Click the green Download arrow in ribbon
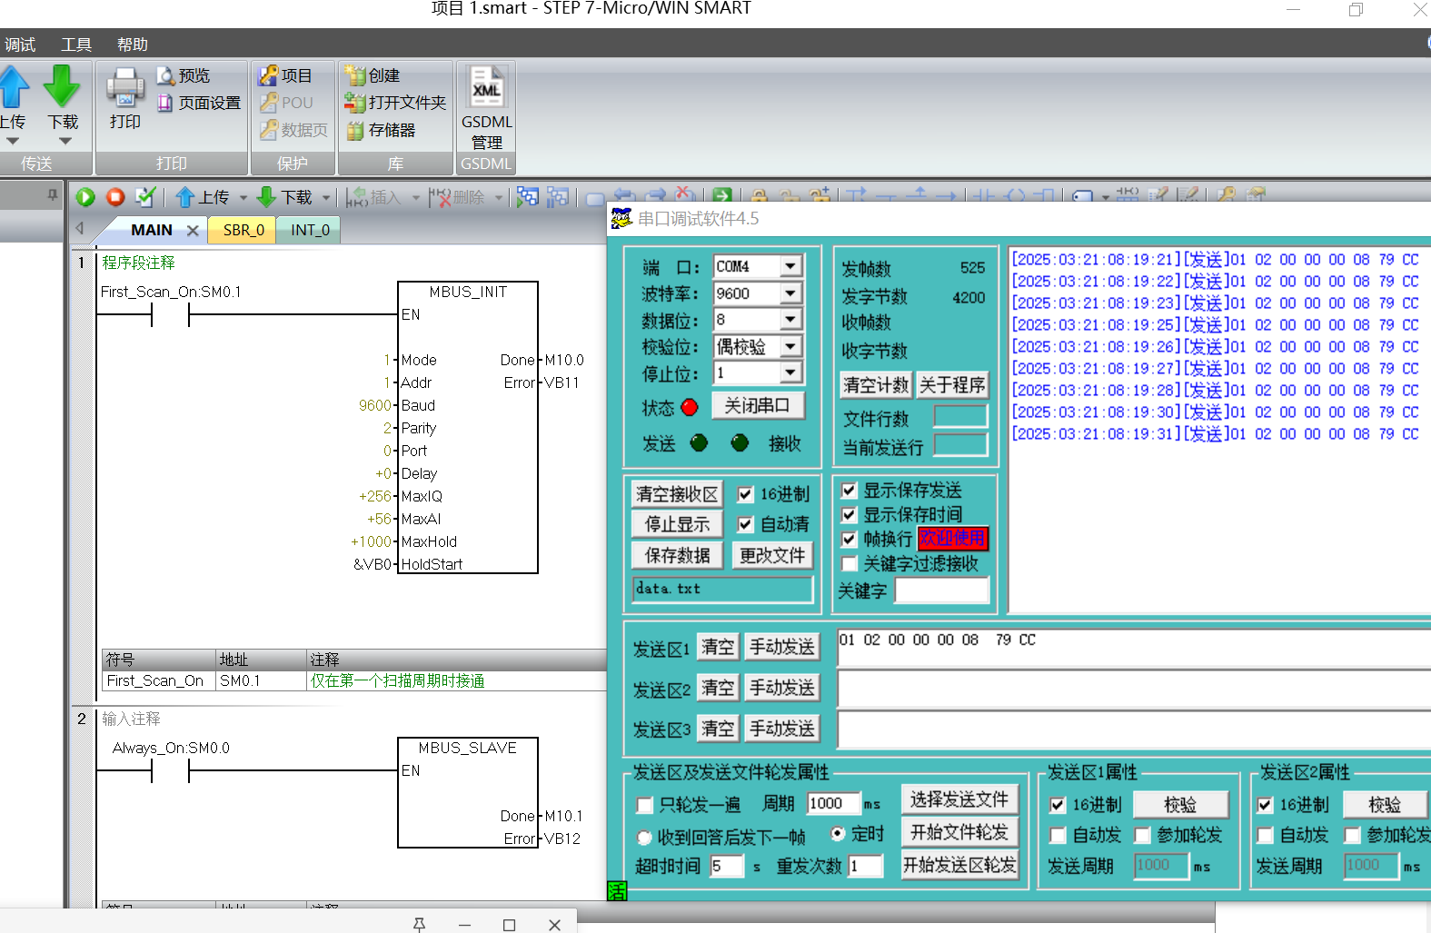The height and width of the screenshot is (933, 1431). (x=62, y=89)
